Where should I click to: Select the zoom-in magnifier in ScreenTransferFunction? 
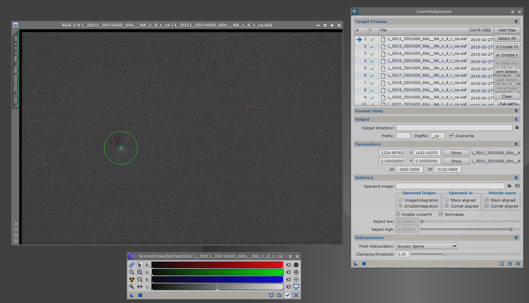click(140, 272)
